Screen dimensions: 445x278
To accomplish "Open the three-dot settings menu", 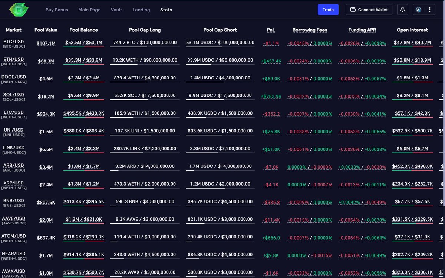I will pos(429,10).
